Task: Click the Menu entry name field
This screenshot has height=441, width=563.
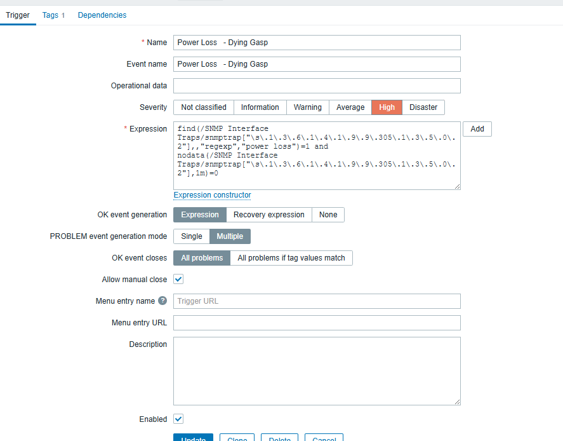Action: pyautogui.click(x=317, y=301)
